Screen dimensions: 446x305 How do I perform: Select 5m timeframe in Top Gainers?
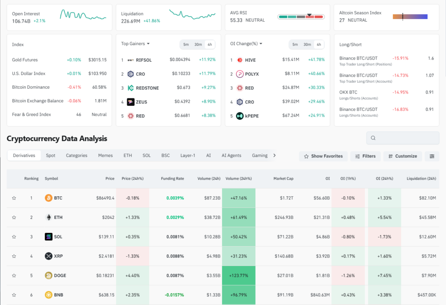coord(186,45)
